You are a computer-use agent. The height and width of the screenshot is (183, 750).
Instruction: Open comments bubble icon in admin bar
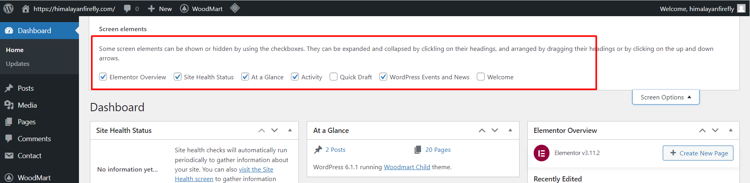pos(127,9)
